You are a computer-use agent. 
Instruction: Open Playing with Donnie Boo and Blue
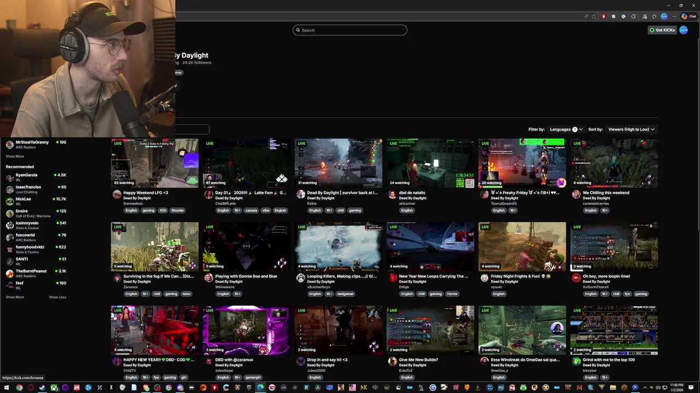(246, 276)
